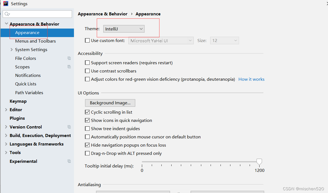
Task: Select Menus and Toolbars settings page
Action: coord(35,41)
